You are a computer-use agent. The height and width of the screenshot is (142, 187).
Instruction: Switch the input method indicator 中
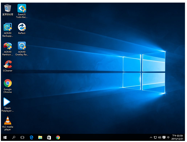coord(168,137)
